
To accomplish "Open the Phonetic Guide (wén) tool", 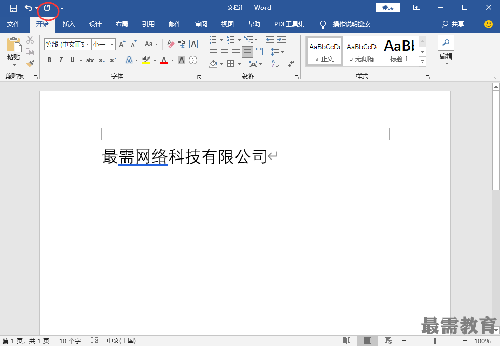I will tap(182, 44).
